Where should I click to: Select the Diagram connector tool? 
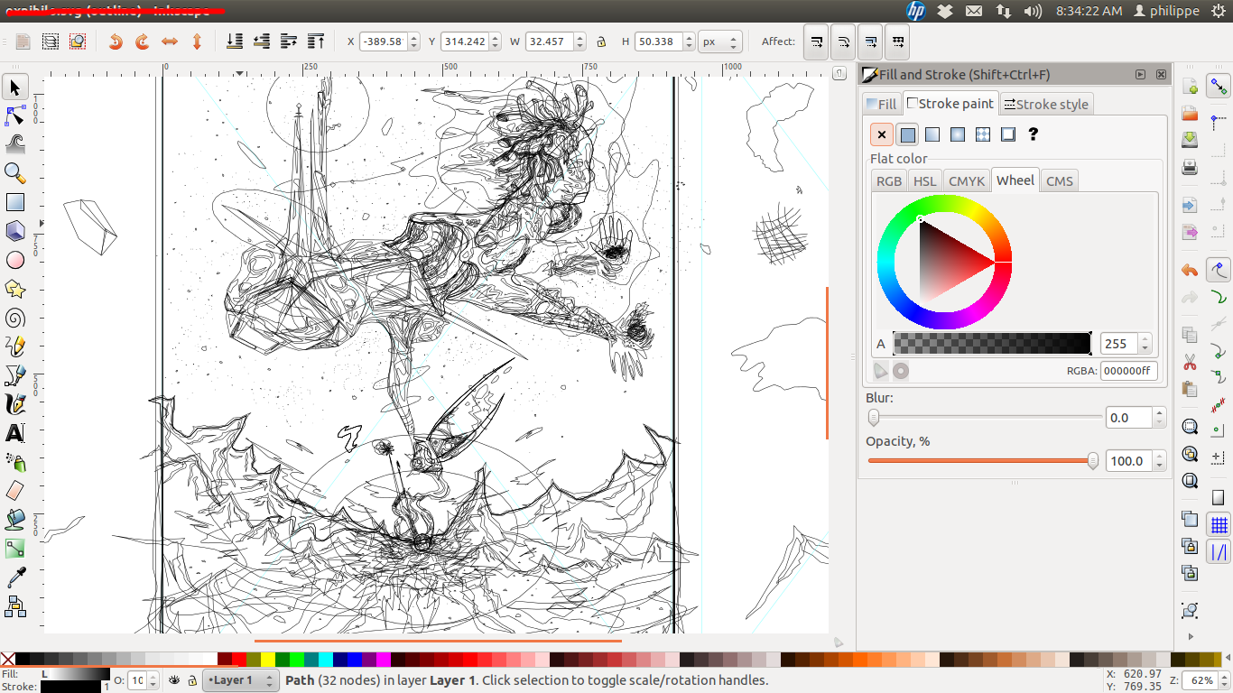click(14, 606)
